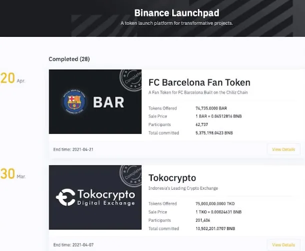This screenshot has height=251, width=305.
Task: Open the Tokocrypto project title
Action: click(x=172, y=178)
